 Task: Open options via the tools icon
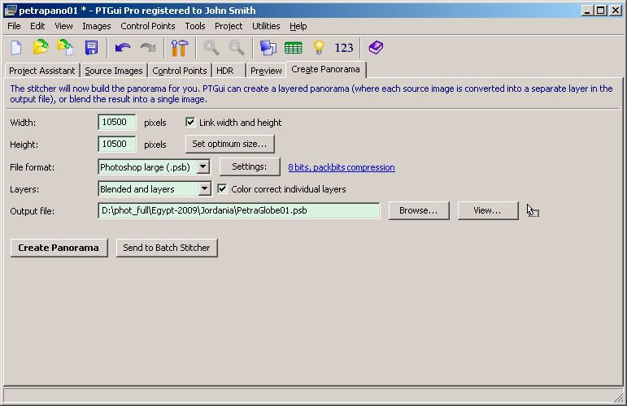pyautogui.click(x=180, y=48)
